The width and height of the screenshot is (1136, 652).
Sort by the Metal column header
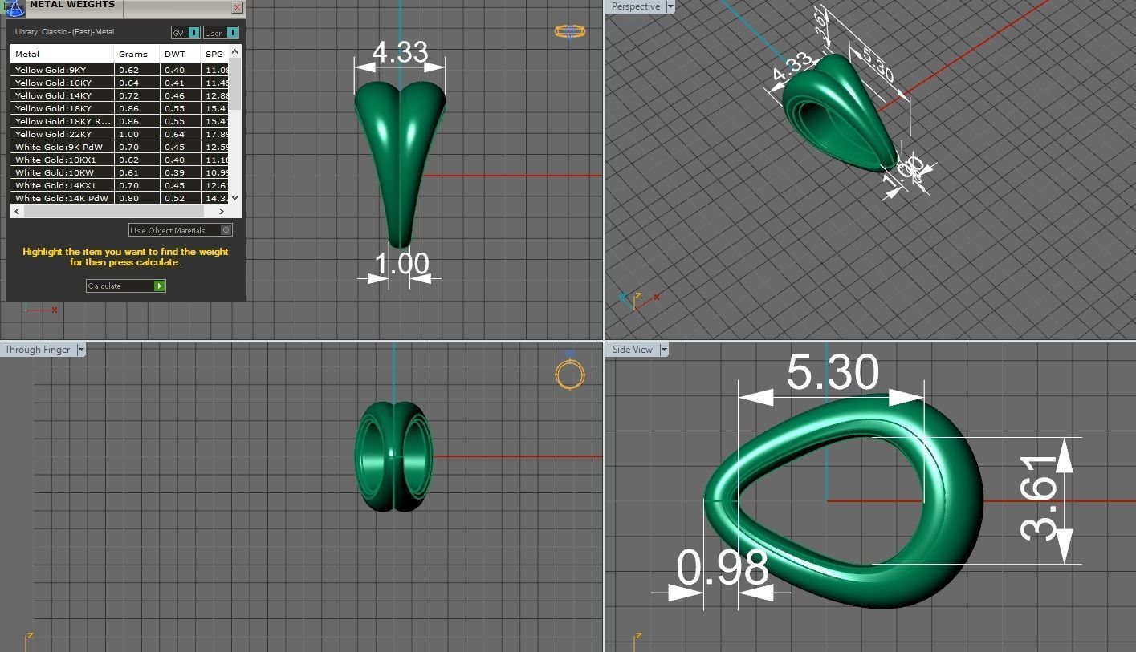(62, 55)
